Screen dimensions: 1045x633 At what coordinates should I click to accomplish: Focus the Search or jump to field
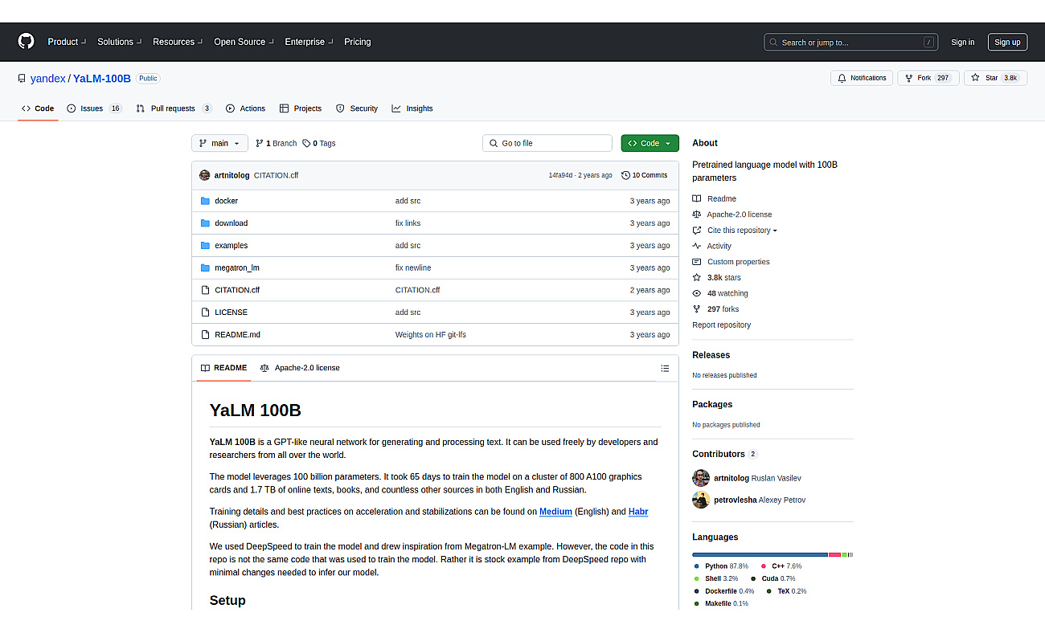coord(850,43)
